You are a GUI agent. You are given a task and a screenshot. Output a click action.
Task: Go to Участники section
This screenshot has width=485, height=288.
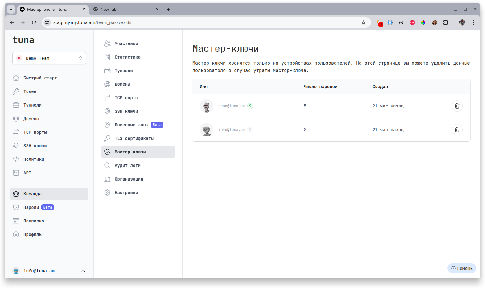pos(126,43)
